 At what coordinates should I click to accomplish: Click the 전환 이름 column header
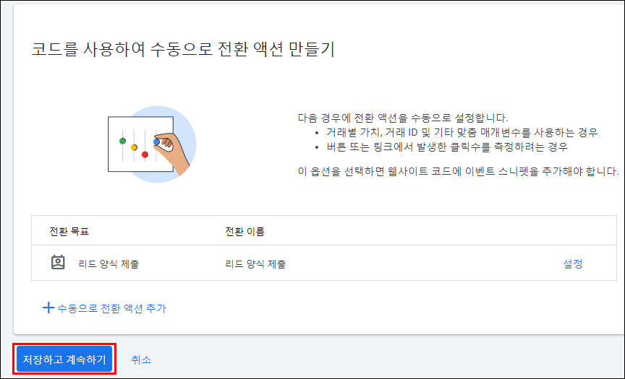(x=245, y=232)
